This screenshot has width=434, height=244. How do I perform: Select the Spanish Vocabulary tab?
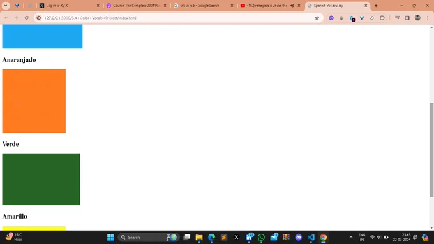(x=338, y=6)
